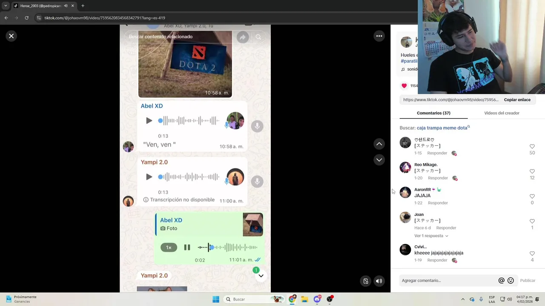Mute the Heroe_2003 tab via speaker icon
This screenshot has height=306, width=545.
point(66,6)
